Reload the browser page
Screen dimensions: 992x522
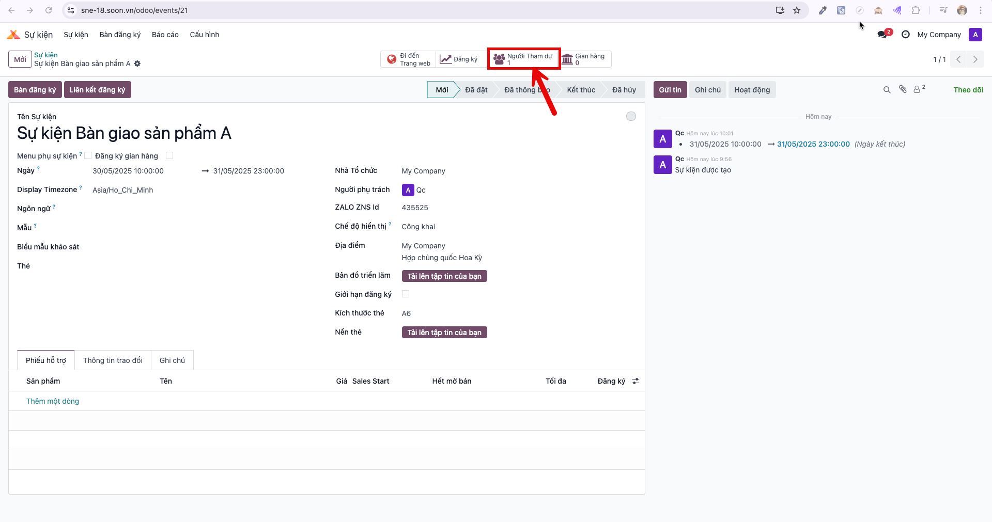pyautogui.click(x=49, y=10)
